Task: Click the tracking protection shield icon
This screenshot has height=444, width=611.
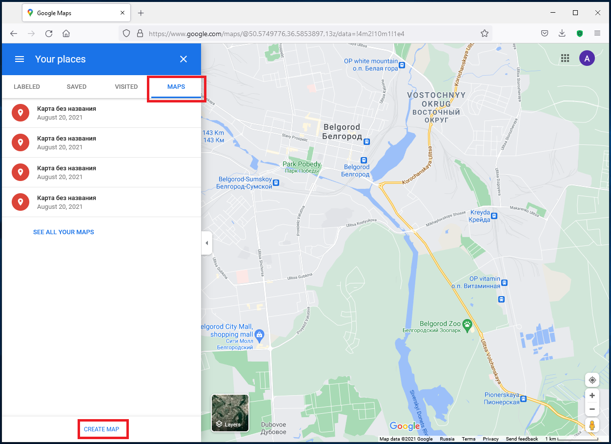Action: coord(126,34)
